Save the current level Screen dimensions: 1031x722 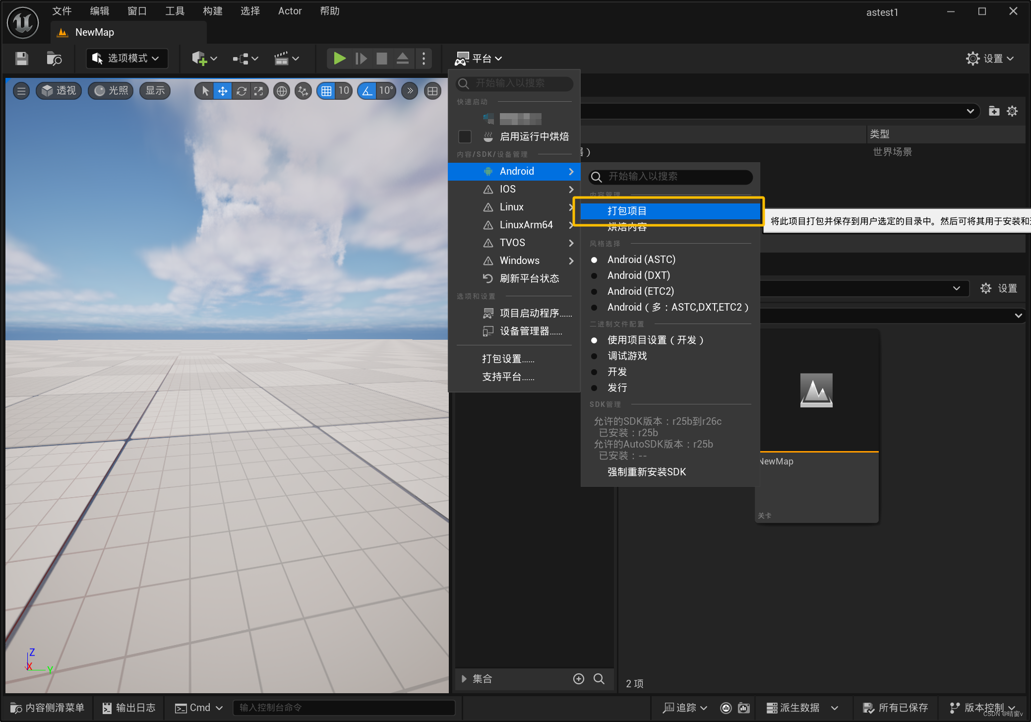point(21,59)
